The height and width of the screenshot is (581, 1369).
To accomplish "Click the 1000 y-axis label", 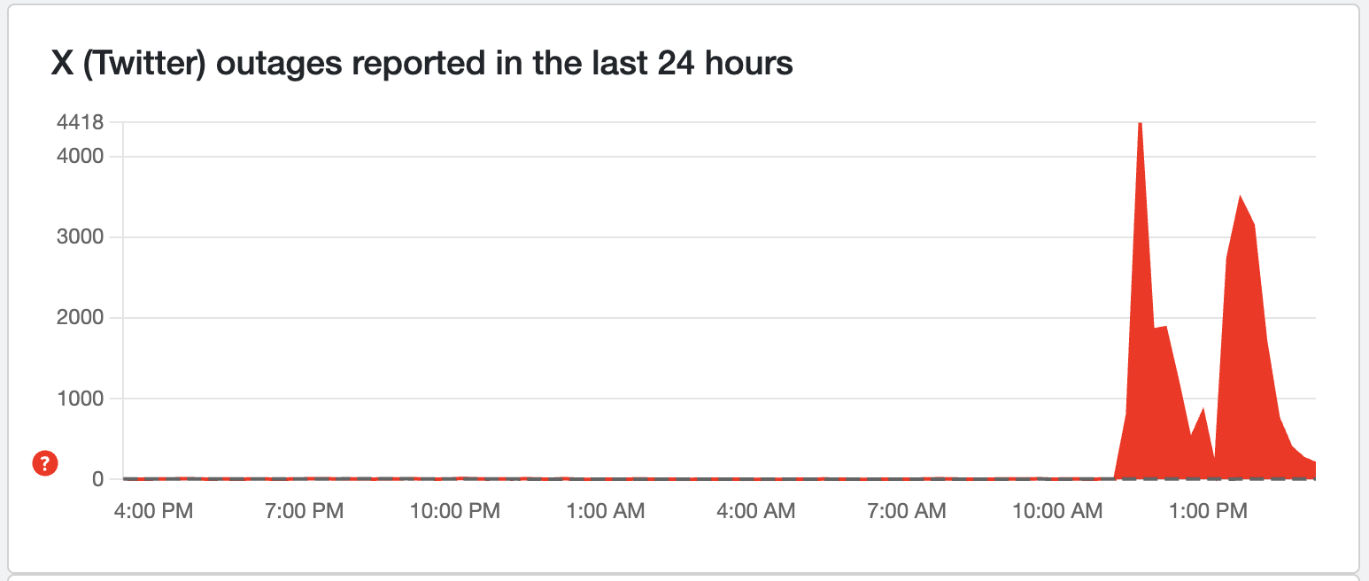I will click(x=80, y=399).
